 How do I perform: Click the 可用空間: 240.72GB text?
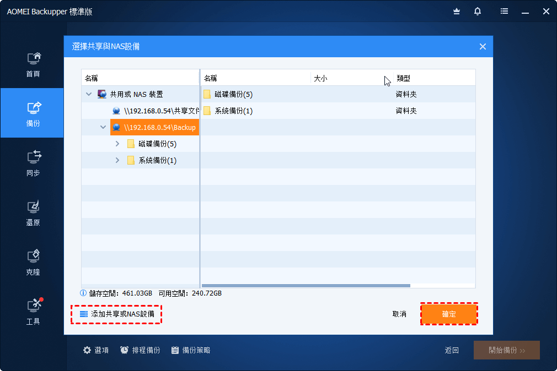click(x=190, y=293)
